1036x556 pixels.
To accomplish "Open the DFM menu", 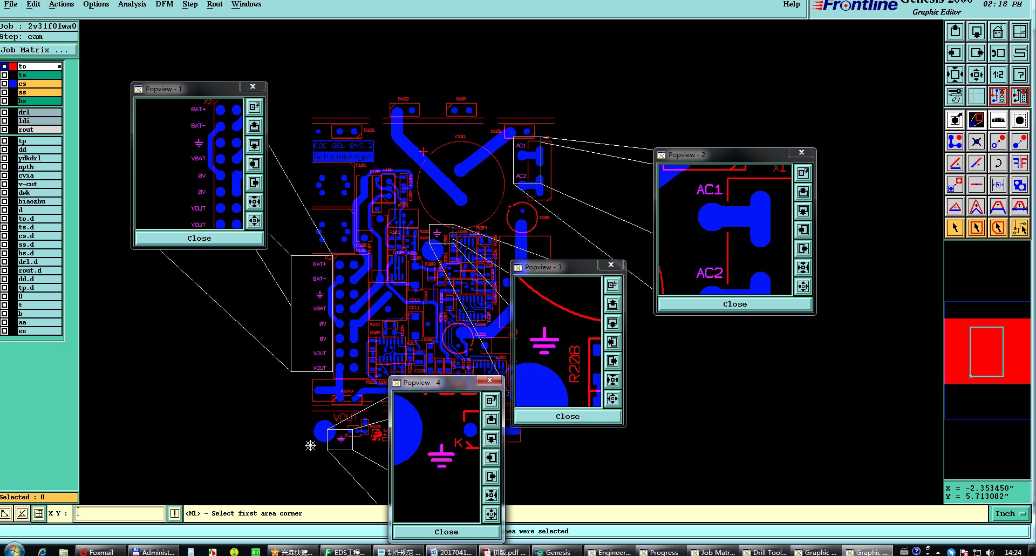I will (x=165, y=4).
